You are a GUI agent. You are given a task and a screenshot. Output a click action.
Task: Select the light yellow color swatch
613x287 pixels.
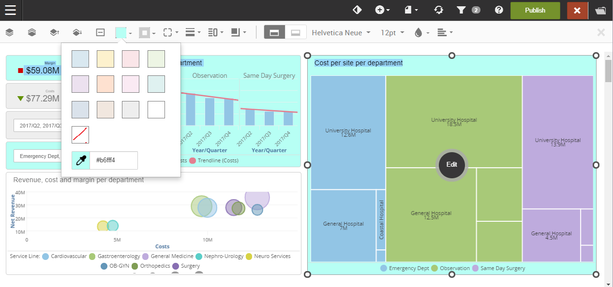(105, 59)
